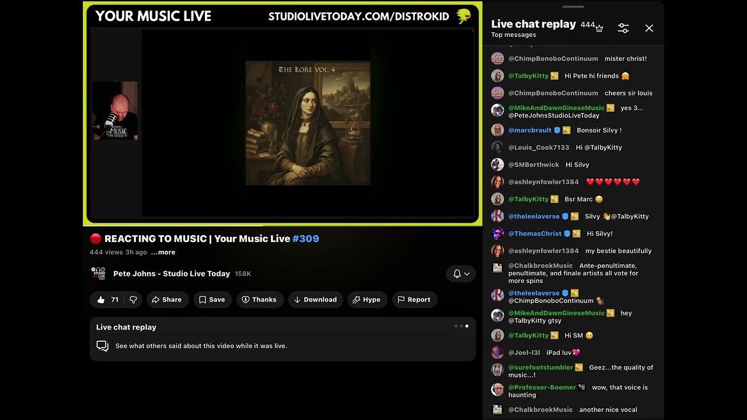Select the active carousel dot in replay card

point(466,326)
